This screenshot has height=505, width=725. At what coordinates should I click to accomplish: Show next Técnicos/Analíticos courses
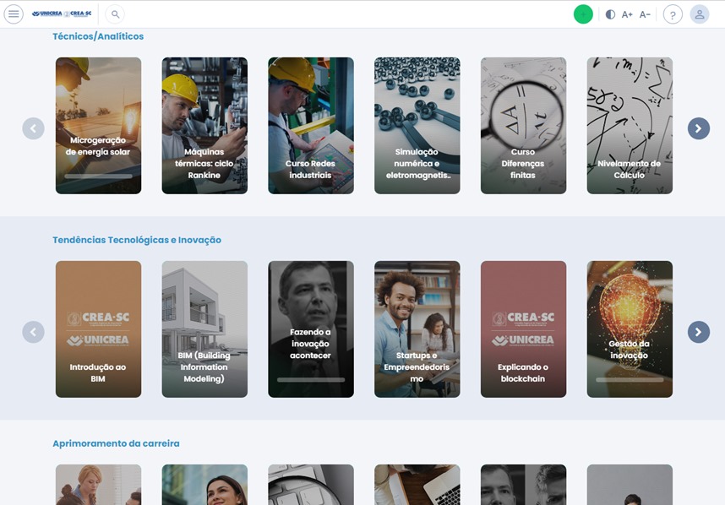click(699, 128)
